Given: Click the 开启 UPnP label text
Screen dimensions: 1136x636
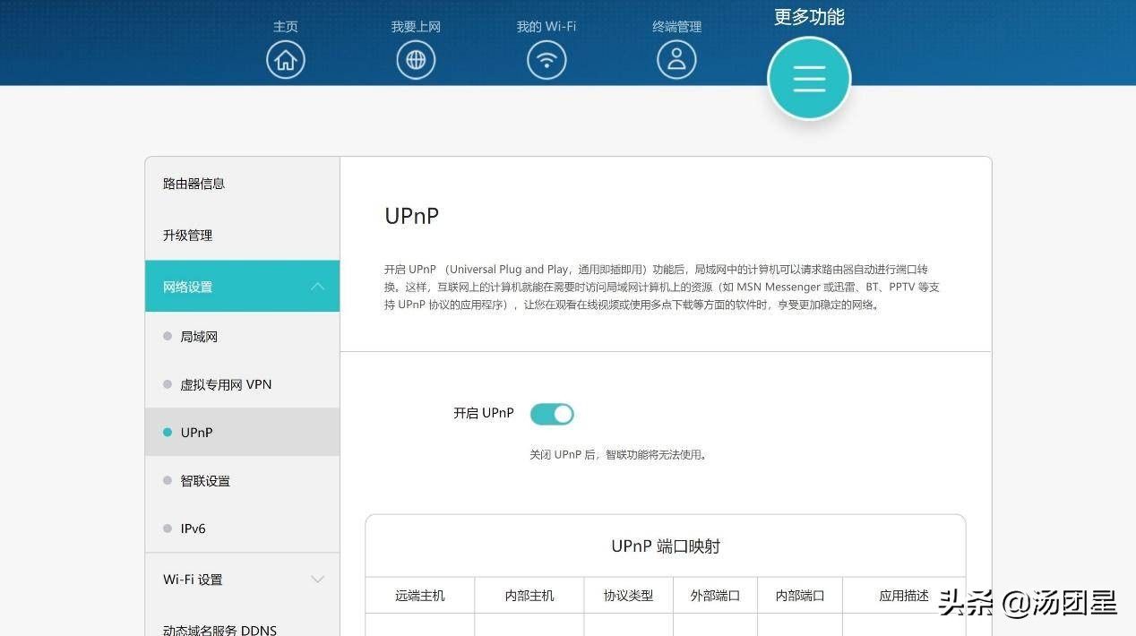Looking at the screenshot, I should 484,413.
